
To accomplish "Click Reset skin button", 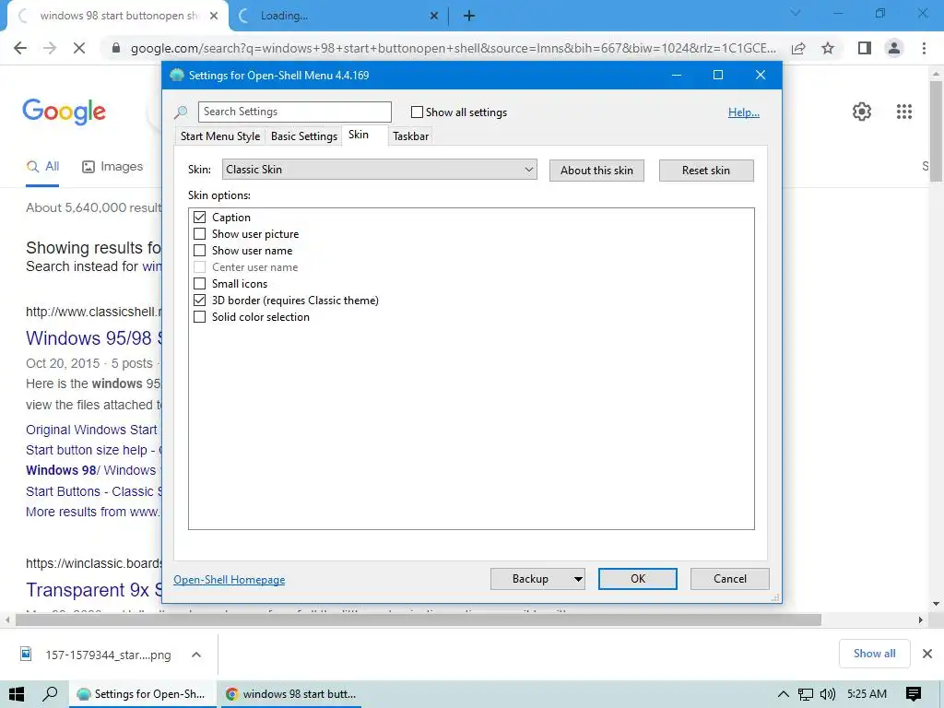I will coord(706,171).
